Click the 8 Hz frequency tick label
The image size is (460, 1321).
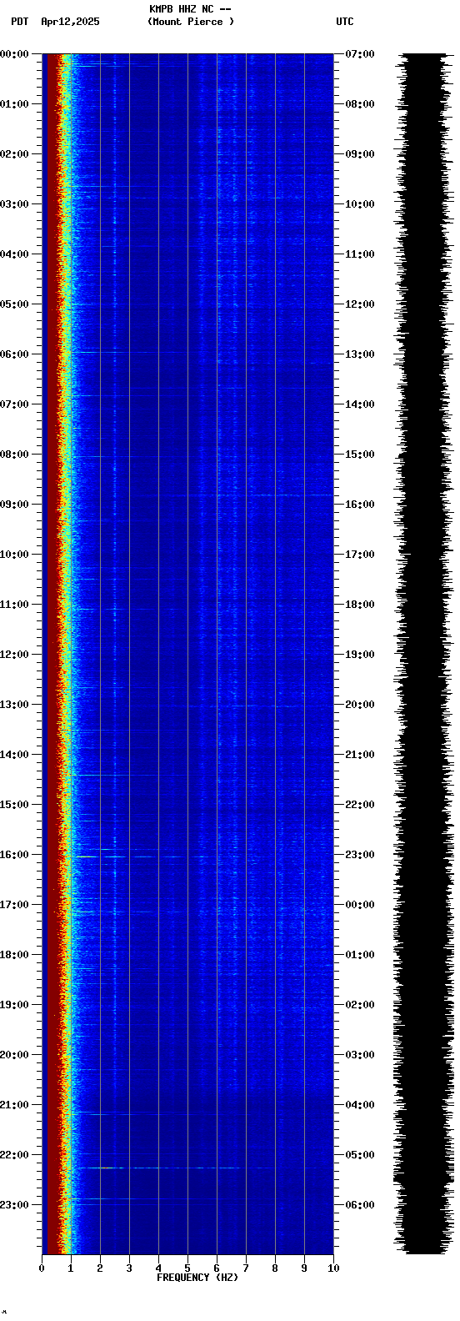(275, 1268)
